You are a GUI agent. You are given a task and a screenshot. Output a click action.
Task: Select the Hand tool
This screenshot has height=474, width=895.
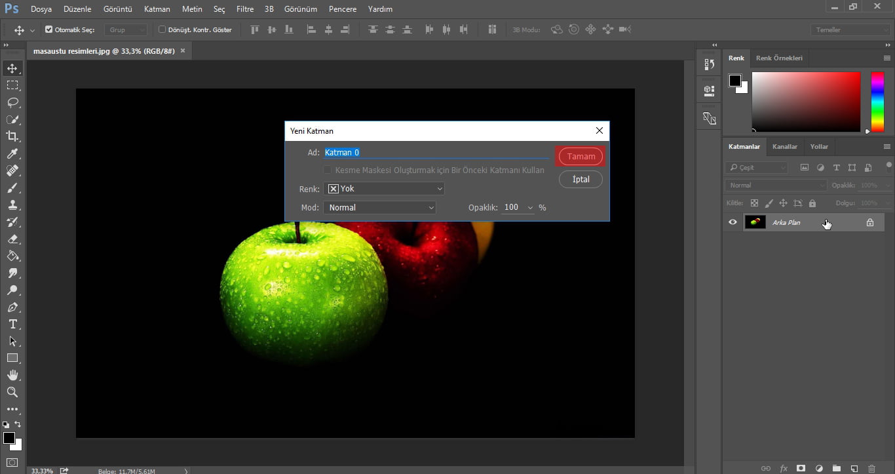click(x=12, y=376)
